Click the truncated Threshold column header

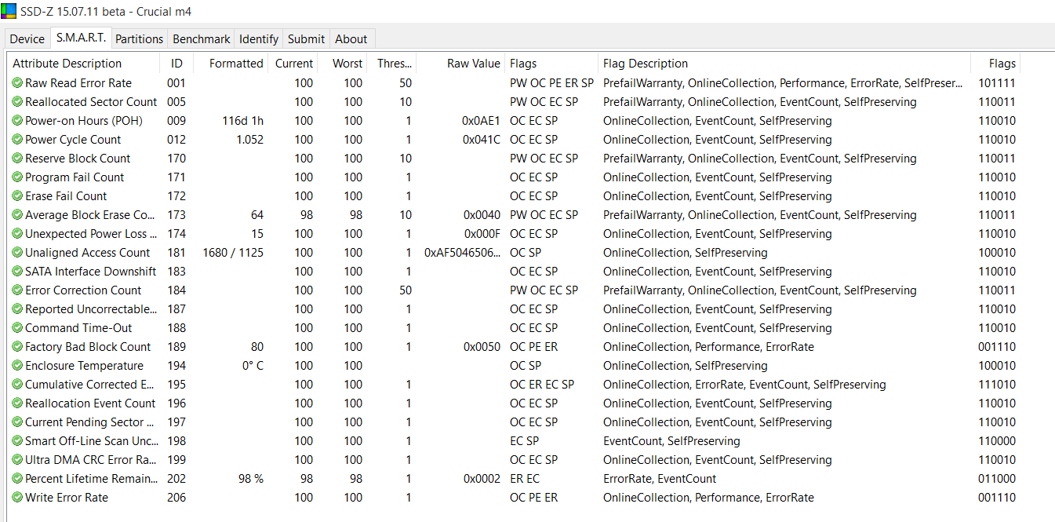(x=392, y=64)
